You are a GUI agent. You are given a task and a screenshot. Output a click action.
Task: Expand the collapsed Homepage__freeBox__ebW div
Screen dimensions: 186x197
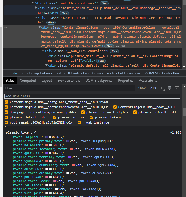tap(36, 8)
